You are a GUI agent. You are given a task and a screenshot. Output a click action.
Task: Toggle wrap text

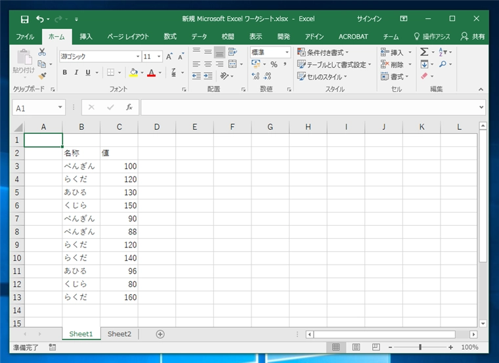click(x=232, y=51)
